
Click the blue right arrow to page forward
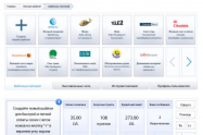click(189, 62)
